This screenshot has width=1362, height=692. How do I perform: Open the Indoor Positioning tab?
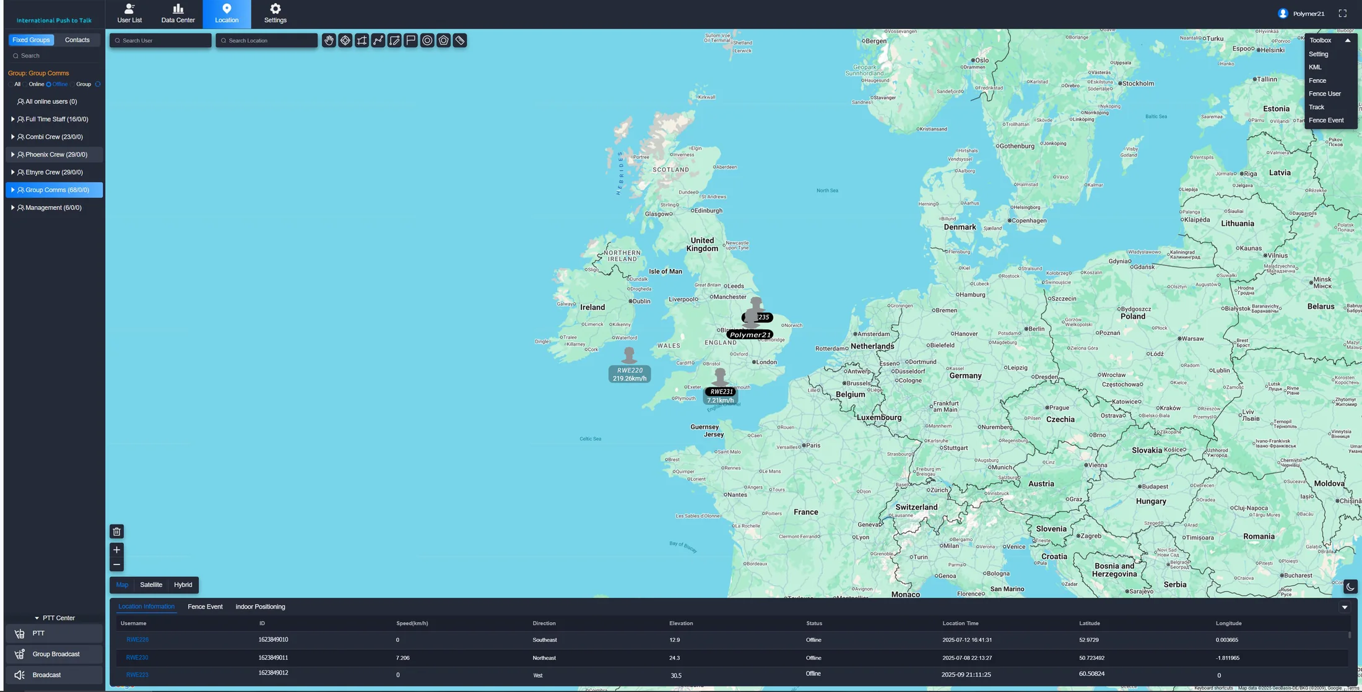[260, 607]
